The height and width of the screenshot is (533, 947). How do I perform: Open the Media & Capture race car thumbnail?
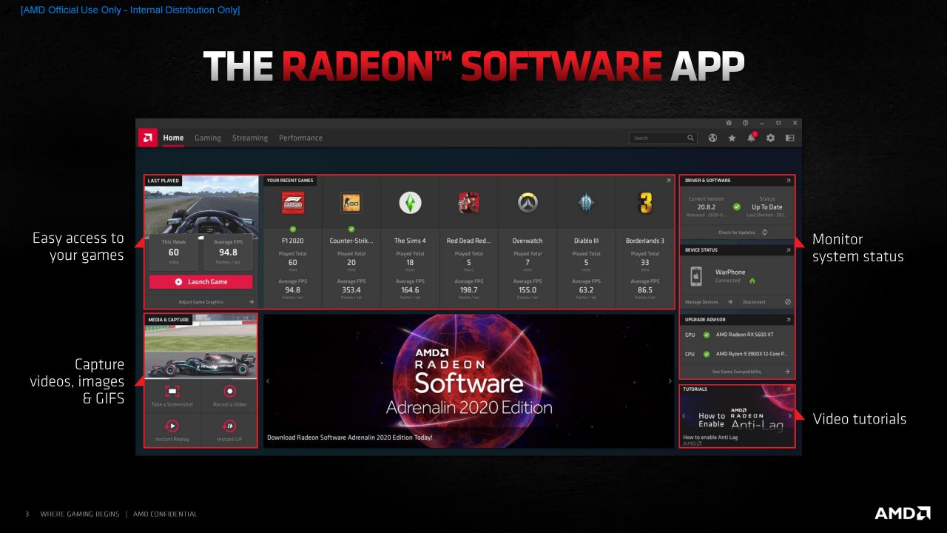point(201,346)
